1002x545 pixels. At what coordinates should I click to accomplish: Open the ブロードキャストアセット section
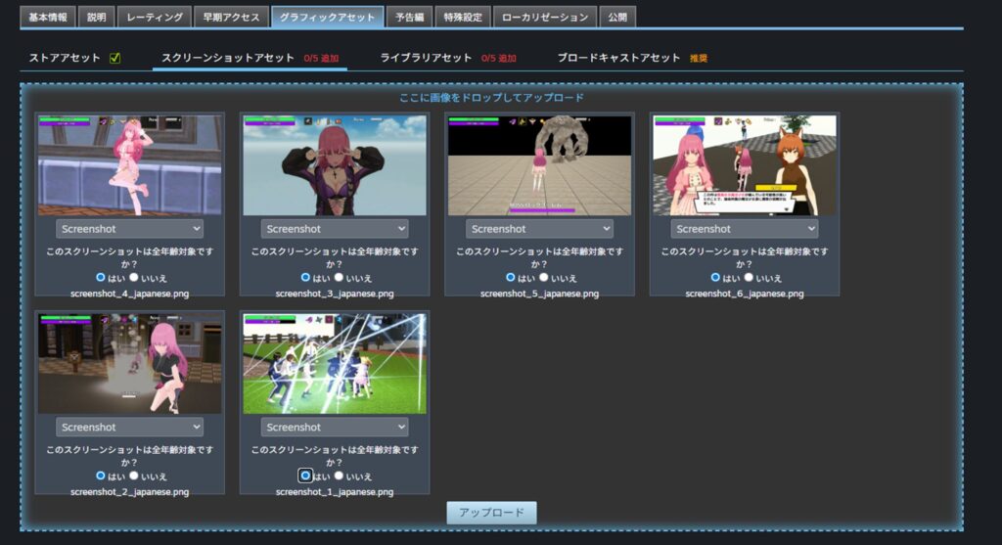point(618,59)
